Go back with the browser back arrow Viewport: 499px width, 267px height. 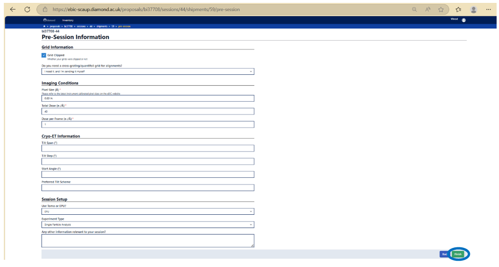tap(12, 9)
